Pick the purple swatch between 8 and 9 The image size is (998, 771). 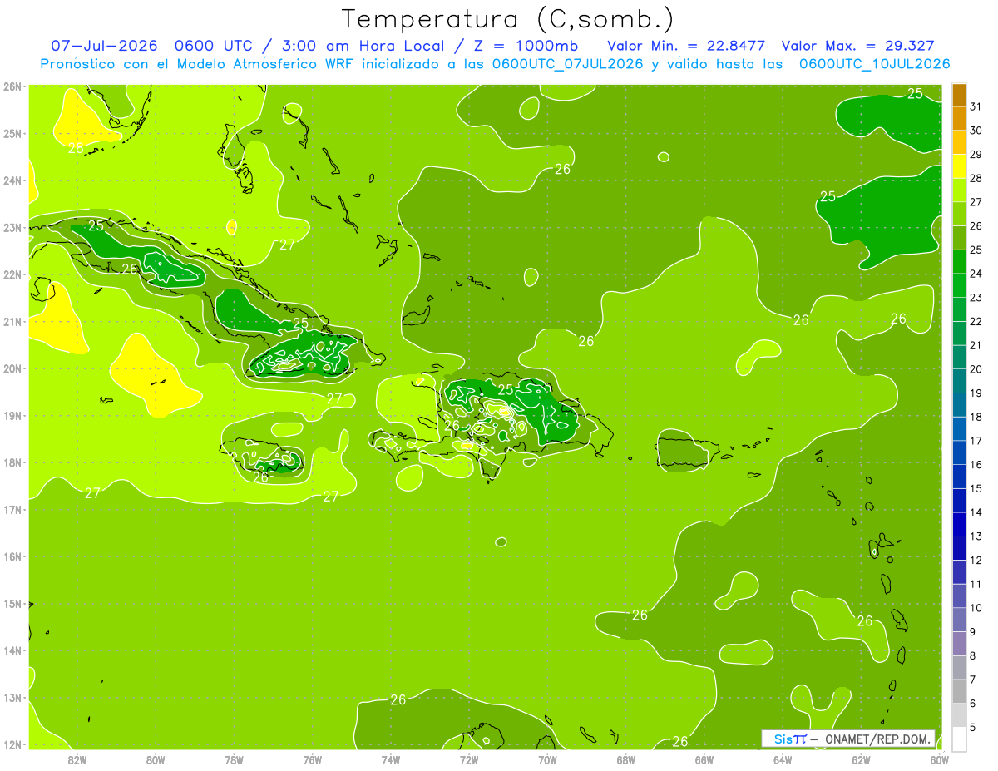click(x=959, y=643)
